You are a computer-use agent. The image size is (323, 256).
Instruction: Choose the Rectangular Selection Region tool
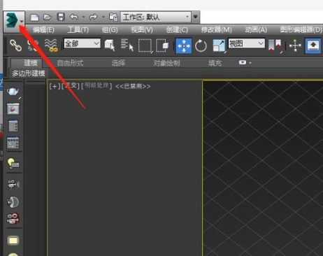145,45
